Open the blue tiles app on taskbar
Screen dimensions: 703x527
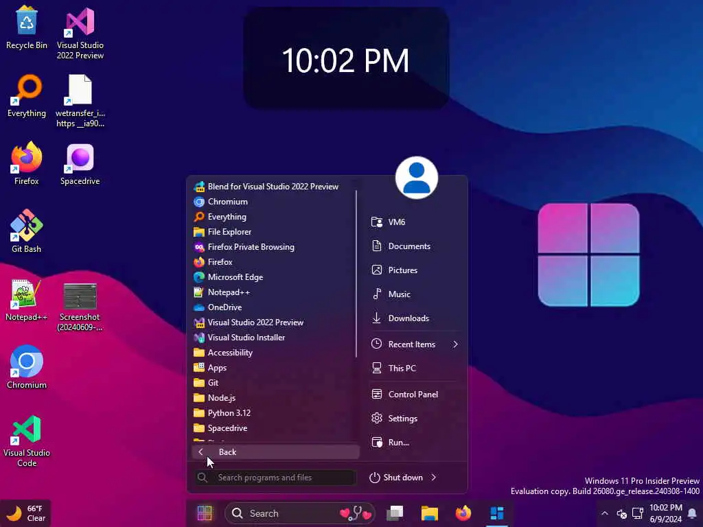(497, 513)
